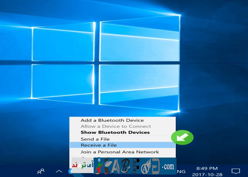Select Send a File in the Bluetooth menu
Image resolution: width=248 pixels, height=177 pixels.
tap(95, 139)
